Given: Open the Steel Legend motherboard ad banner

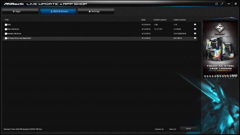Looking at the screenshot, I should click(x=220, y=48).
